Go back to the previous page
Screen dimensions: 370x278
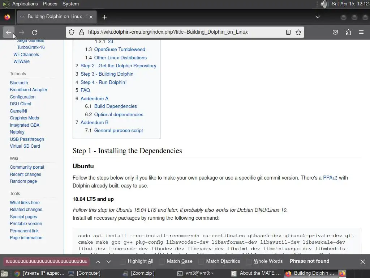tap(9, 32)
